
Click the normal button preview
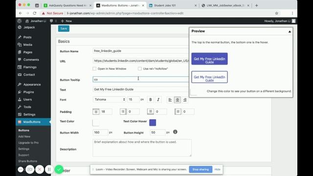pos(209,59)
